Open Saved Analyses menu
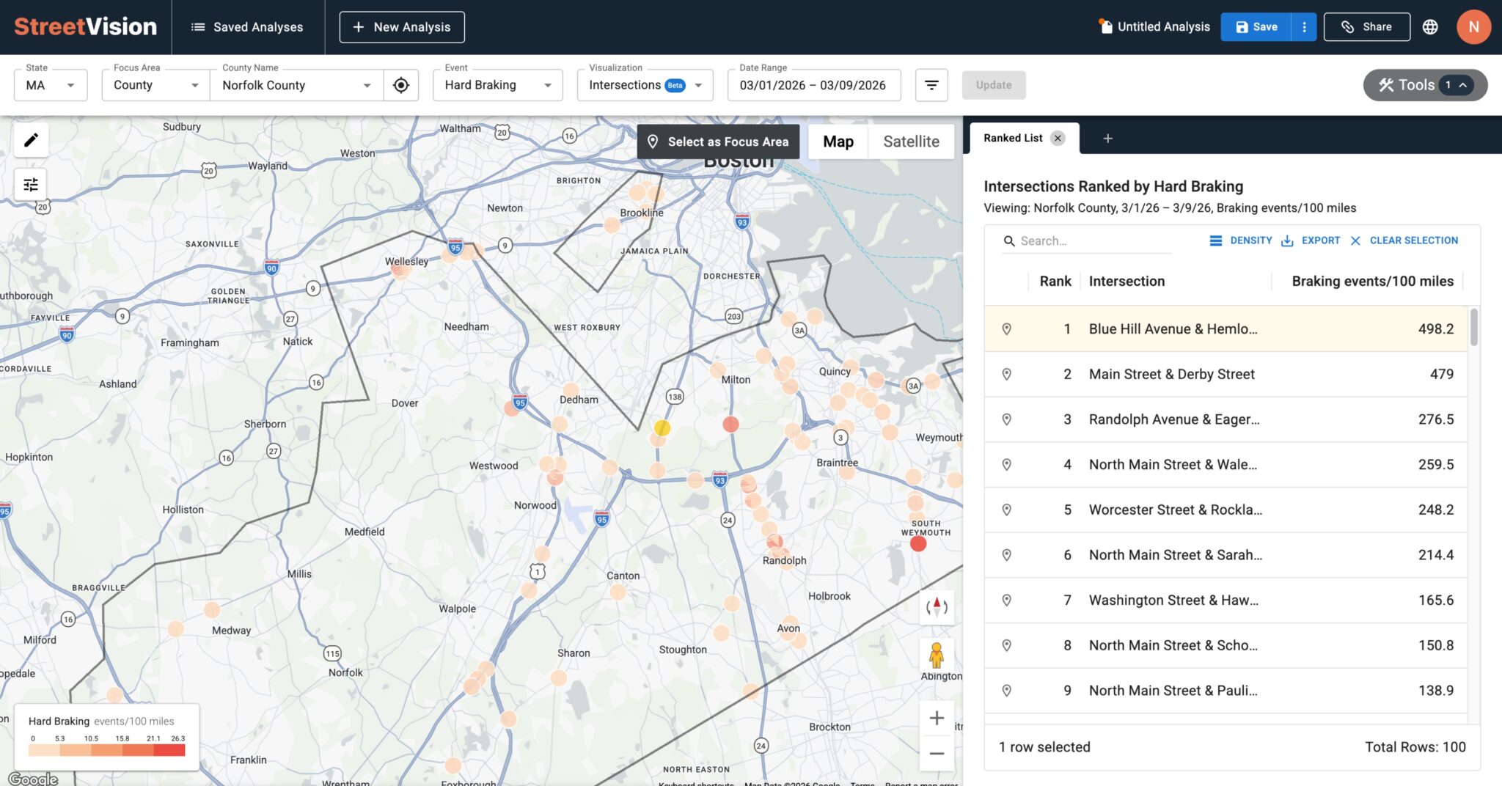The width and height of the screenshot is (1502, 786). coord(247,27)
